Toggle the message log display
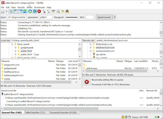This screenshot has width=163, height=119. (x=11, y=11)
